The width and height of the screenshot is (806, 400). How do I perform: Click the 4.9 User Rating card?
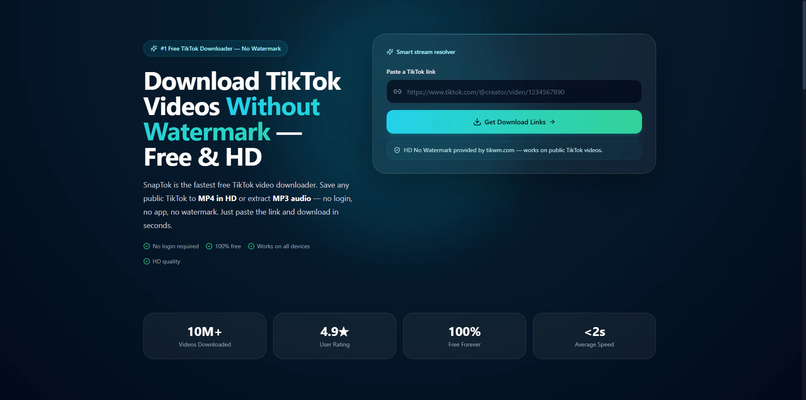pyautogui.click(x=335, y=336)
